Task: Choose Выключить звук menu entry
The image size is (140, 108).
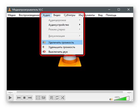Action: (62, 52)
